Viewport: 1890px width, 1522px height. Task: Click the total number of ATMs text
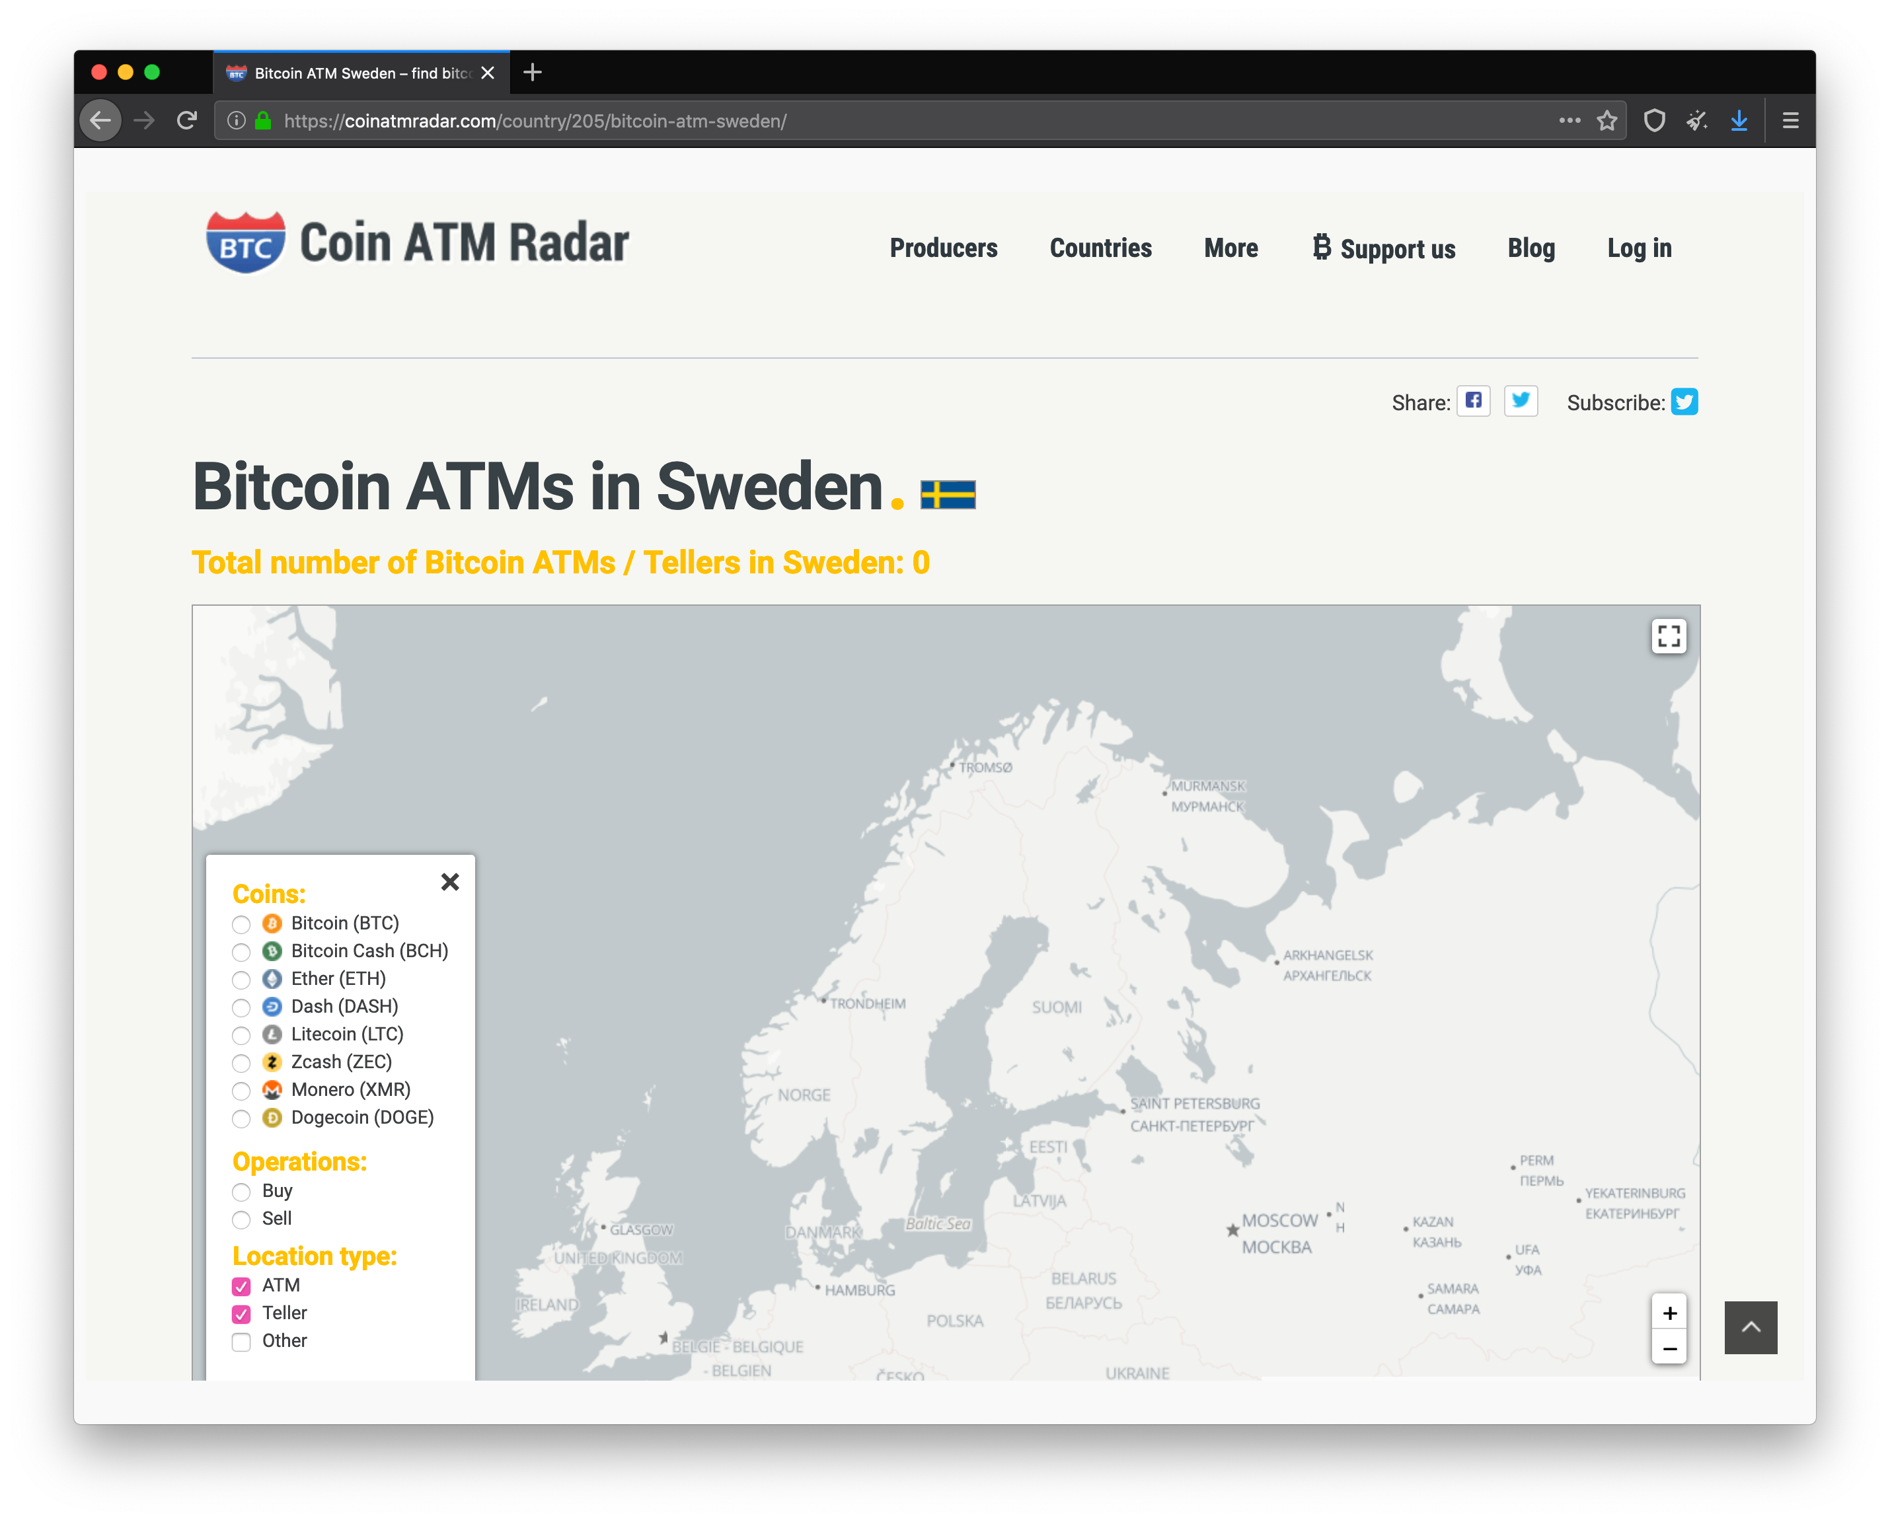(x=560, y=562)
